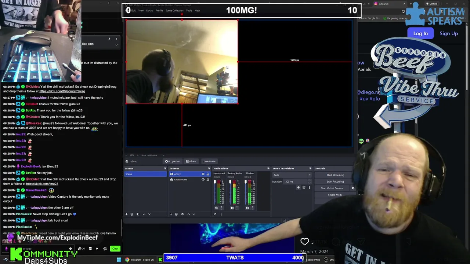Toggle Start Virtual Camera
Image resolution: width=470 pixels, height=264 pixels.
[332, 188]
